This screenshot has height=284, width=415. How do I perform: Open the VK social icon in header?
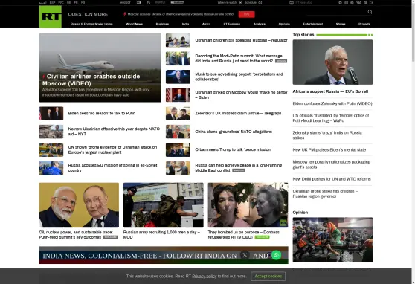pos(358,3)
